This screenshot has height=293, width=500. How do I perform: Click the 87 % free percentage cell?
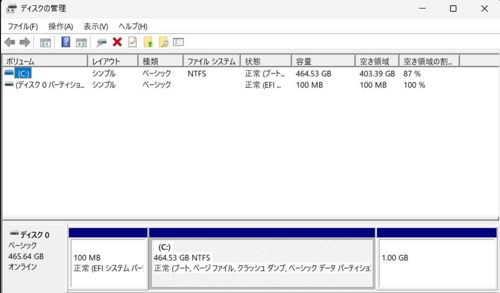(x=412, y=74)
